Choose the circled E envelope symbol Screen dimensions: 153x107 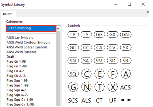point(99,74)
